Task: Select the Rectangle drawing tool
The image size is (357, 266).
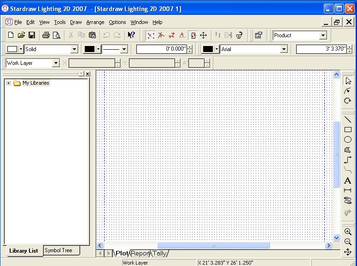Action: 348,129
